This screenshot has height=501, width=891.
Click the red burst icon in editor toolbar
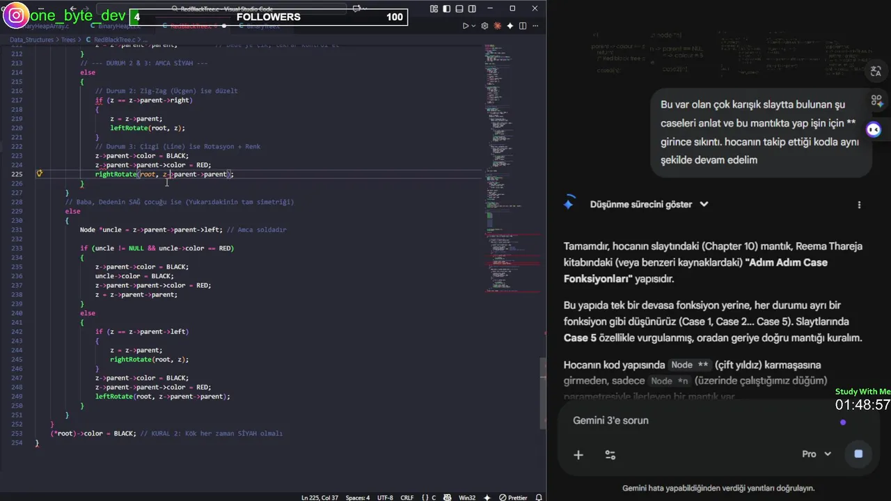click(498, 26)
